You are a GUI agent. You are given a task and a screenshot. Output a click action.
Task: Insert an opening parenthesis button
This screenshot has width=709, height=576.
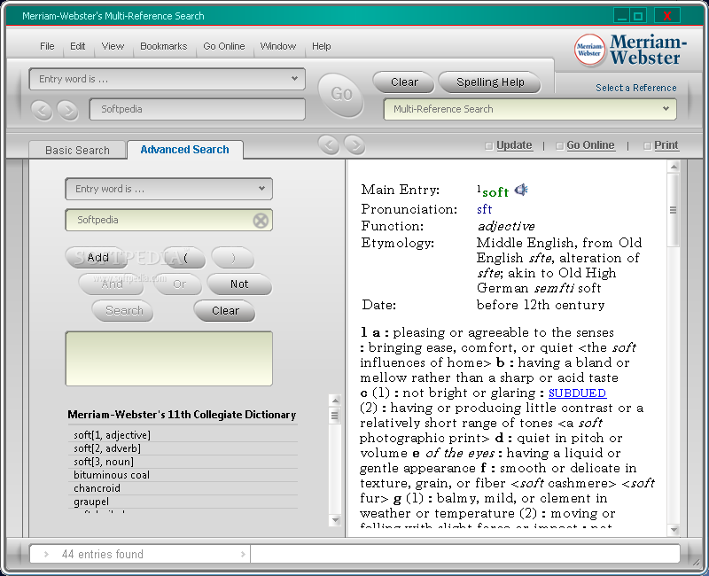(x=185, y=258)
